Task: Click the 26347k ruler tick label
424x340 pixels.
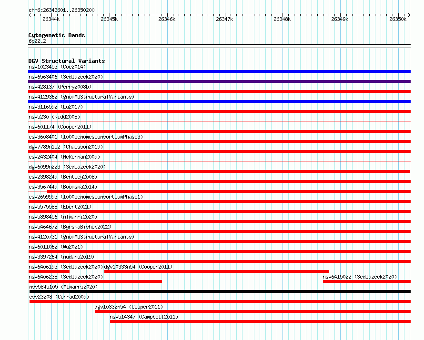Action: [x=224, y=19]
